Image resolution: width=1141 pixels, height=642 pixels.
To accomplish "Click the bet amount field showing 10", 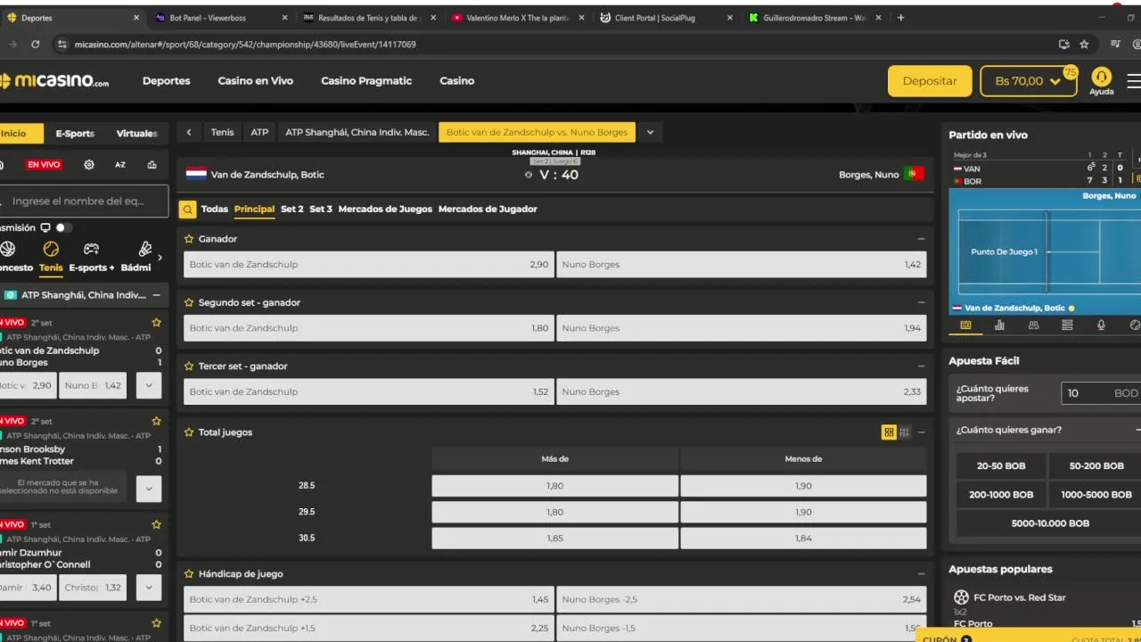I will click(x=1101, y=393).
